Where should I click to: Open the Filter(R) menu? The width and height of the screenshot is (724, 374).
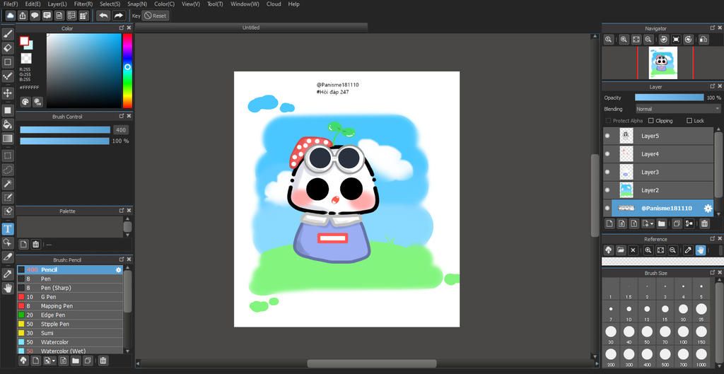point(83,4)
